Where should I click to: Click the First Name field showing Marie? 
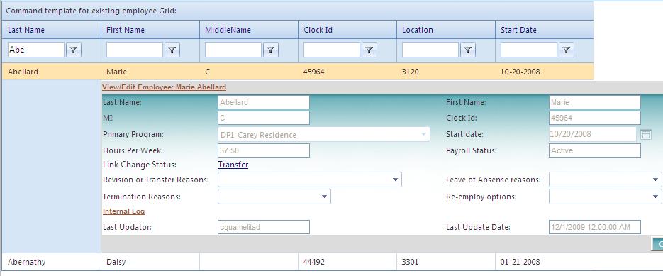click(x=595, y=102)
